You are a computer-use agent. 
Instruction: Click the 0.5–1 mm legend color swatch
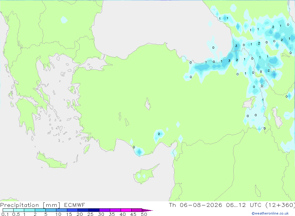(19, 210)
